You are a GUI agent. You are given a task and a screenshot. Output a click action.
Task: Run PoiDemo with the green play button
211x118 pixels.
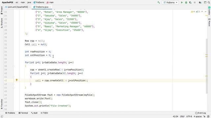click(x=182, y=2)
